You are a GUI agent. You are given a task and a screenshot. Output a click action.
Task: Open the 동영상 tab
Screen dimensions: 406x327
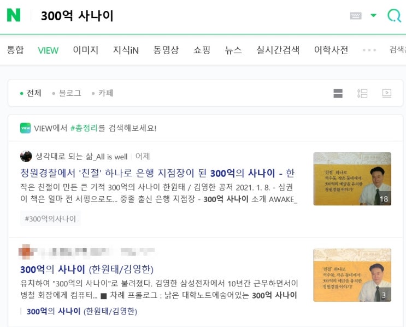166,50
